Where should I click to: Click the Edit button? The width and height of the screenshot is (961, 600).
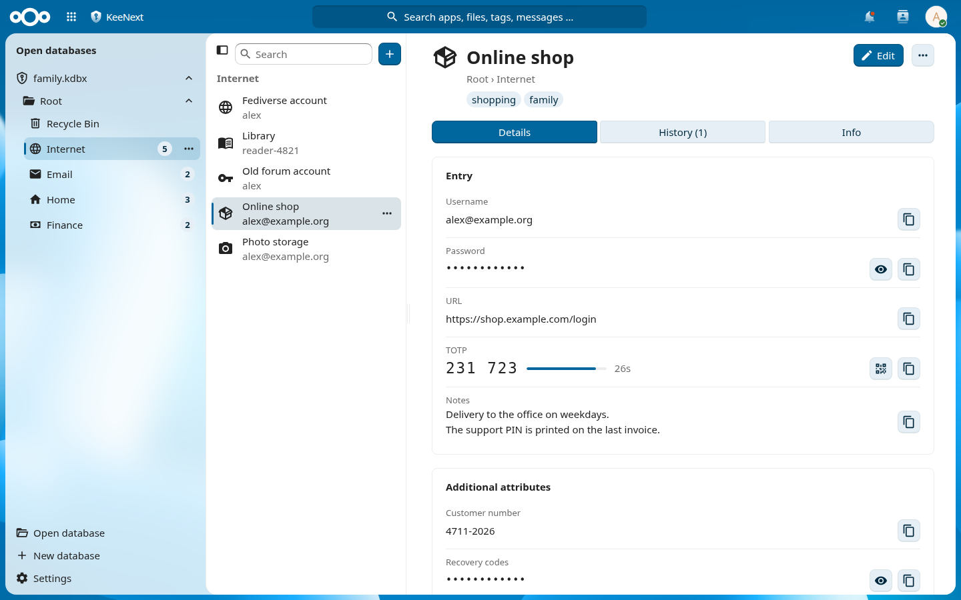878,55
